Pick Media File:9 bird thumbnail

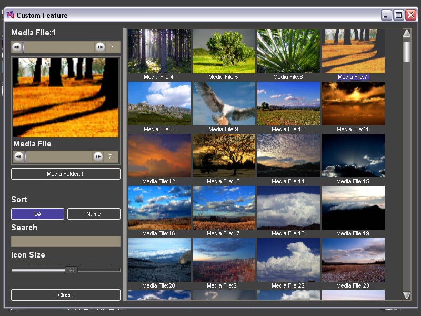pos(224,103)
